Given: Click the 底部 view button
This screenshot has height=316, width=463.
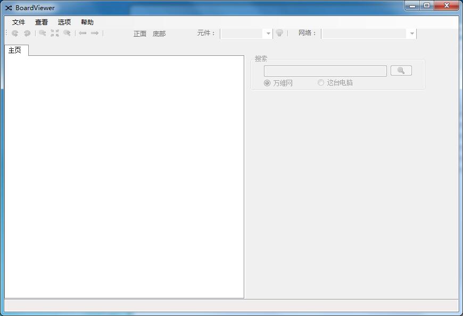Looking at the screenshot, I should click(x=160, y=33).
